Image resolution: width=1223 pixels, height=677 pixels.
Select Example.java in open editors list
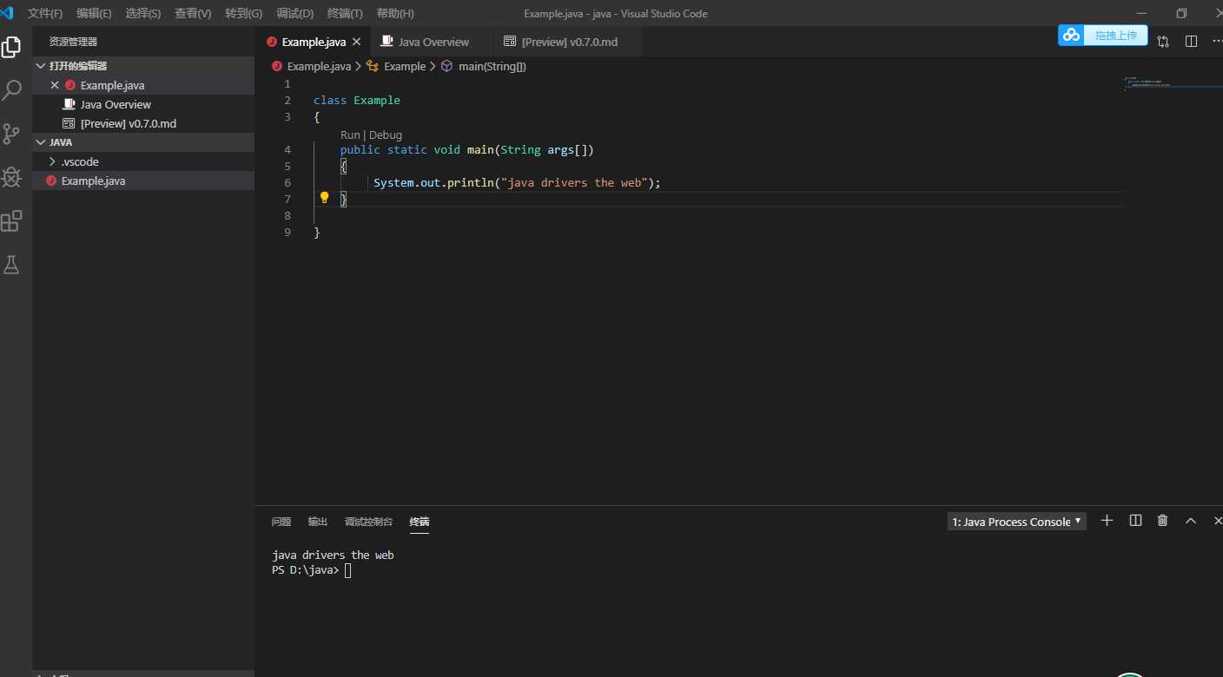tap(143, 85)
